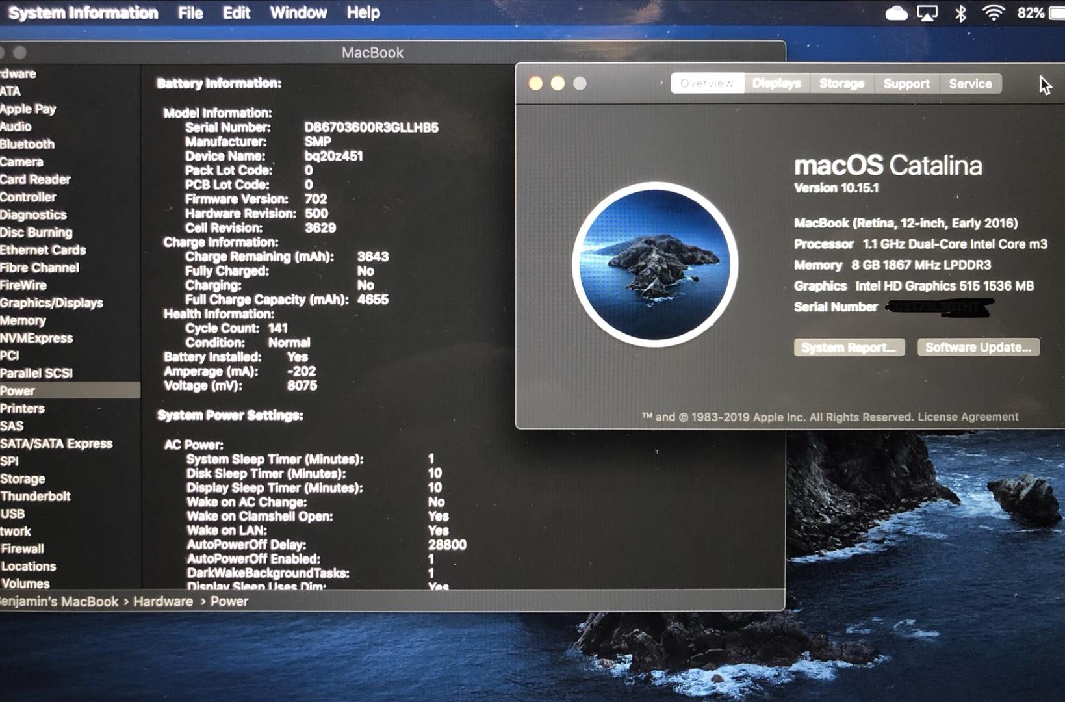Minimize the About This Mac window
1065x702 pixels.
558,83
